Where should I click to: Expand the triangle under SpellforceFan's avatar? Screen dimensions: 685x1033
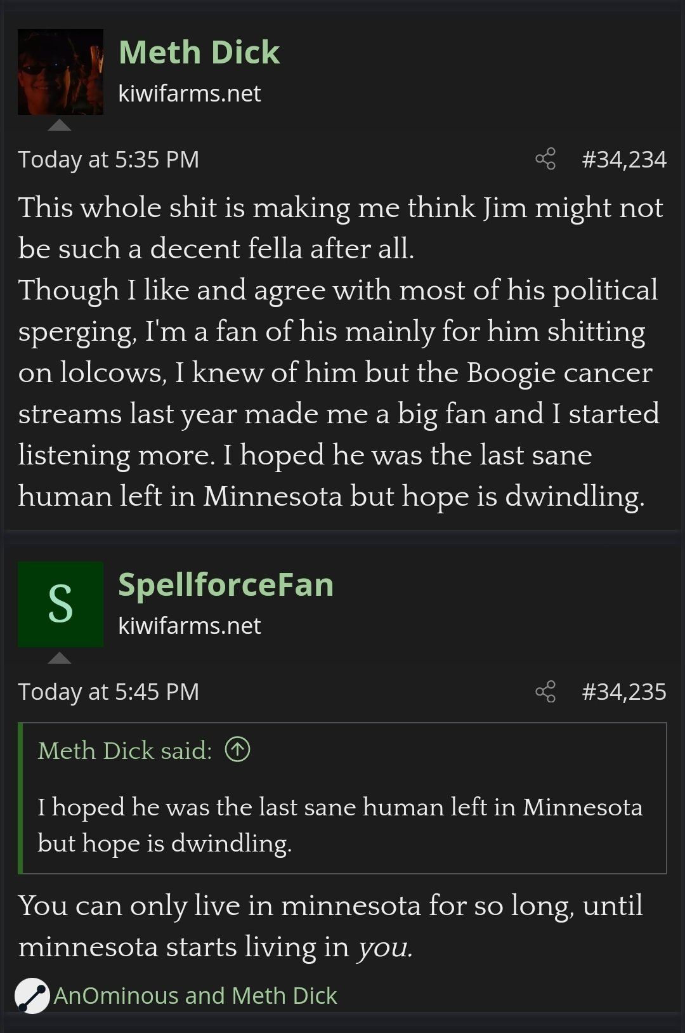coord(60,657)
